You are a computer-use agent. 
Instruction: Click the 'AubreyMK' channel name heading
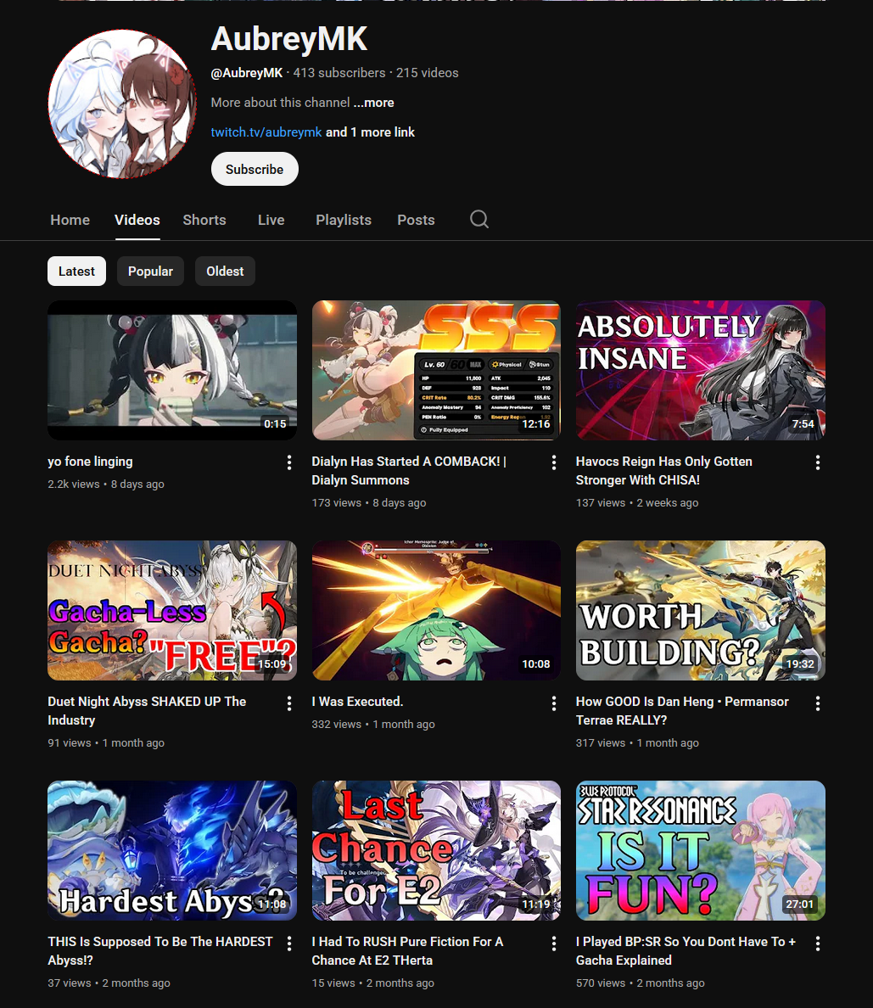tap(289, 38)
